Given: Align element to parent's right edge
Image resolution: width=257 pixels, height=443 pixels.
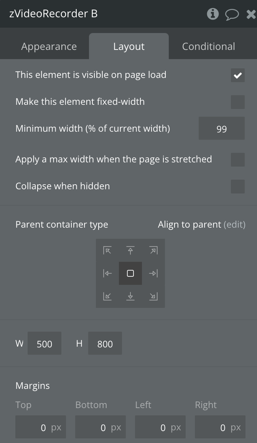Looking at the screenshot, I should click(153, 273).
